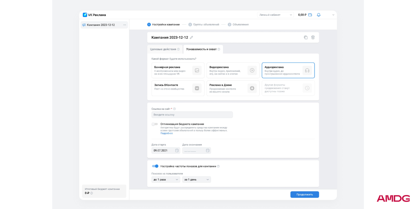The height and width of the screenshot is (209, 418).
Task: Expand the «до 1 раза» dropdown
Action: [165, 179]
